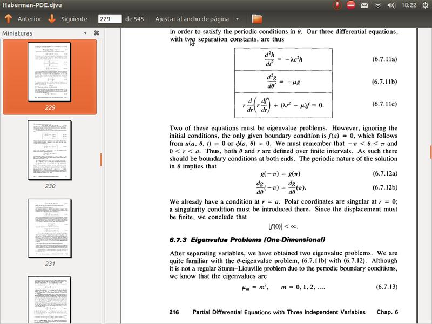Click the Anterior up-arrow icon
This screenshot has height=324, width=432.
pos(8,19)
